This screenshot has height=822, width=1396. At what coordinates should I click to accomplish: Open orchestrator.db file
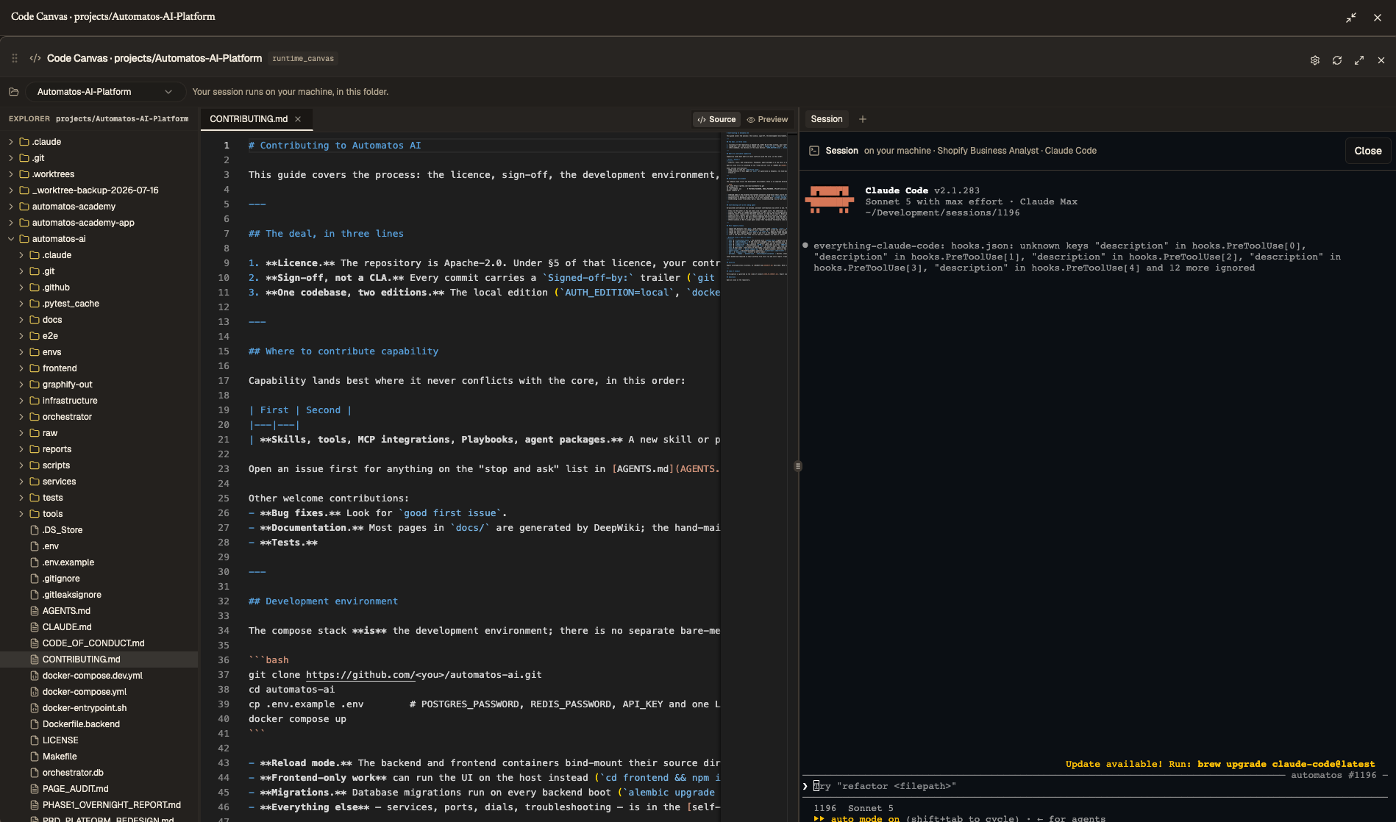pyautogui.click(x=99, y=773)
